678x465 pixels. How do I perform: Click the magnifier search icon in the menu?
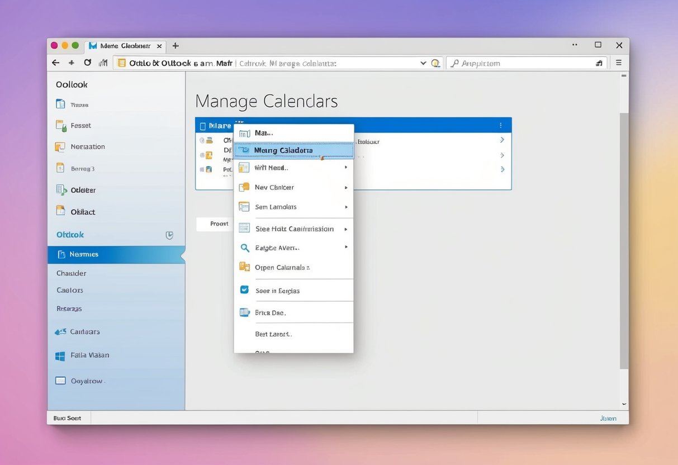click(244, 248)
